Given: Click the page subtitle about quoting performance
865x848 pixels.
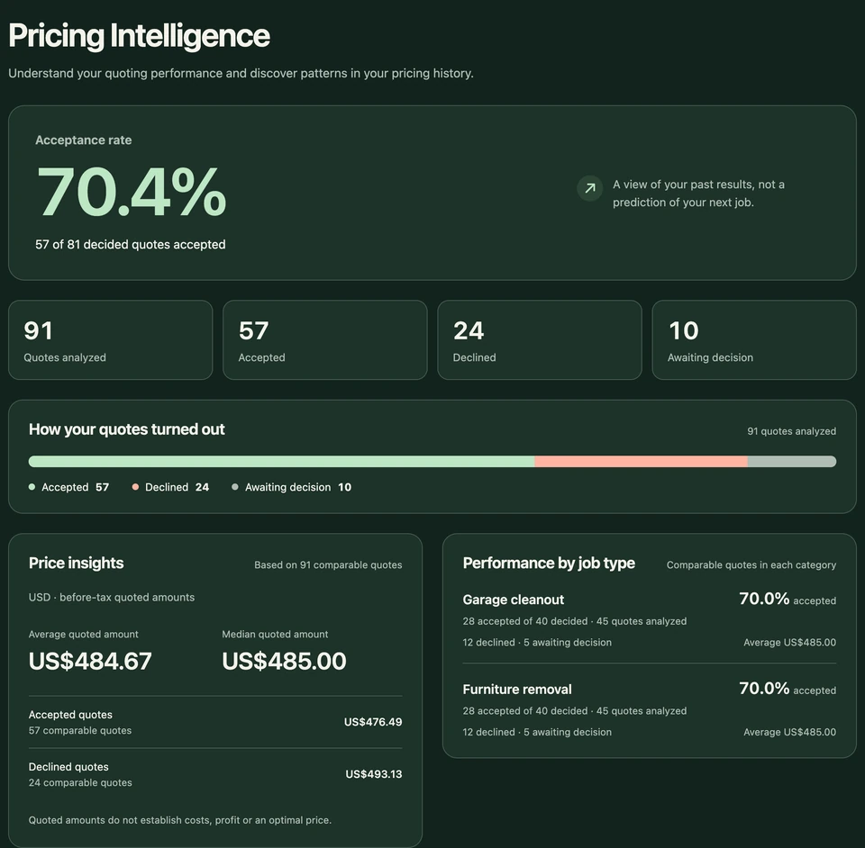Looking at the screenshot, I should pyautogui.click(x=241, y=73).
